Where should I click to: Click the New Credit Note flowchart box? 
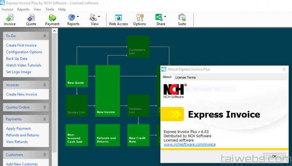pos(138,135)
